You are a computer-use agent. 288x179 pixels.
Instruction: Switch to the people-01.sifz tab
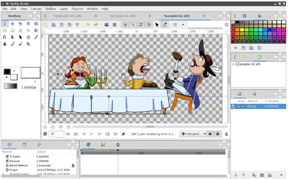click(x=123, y=16)
